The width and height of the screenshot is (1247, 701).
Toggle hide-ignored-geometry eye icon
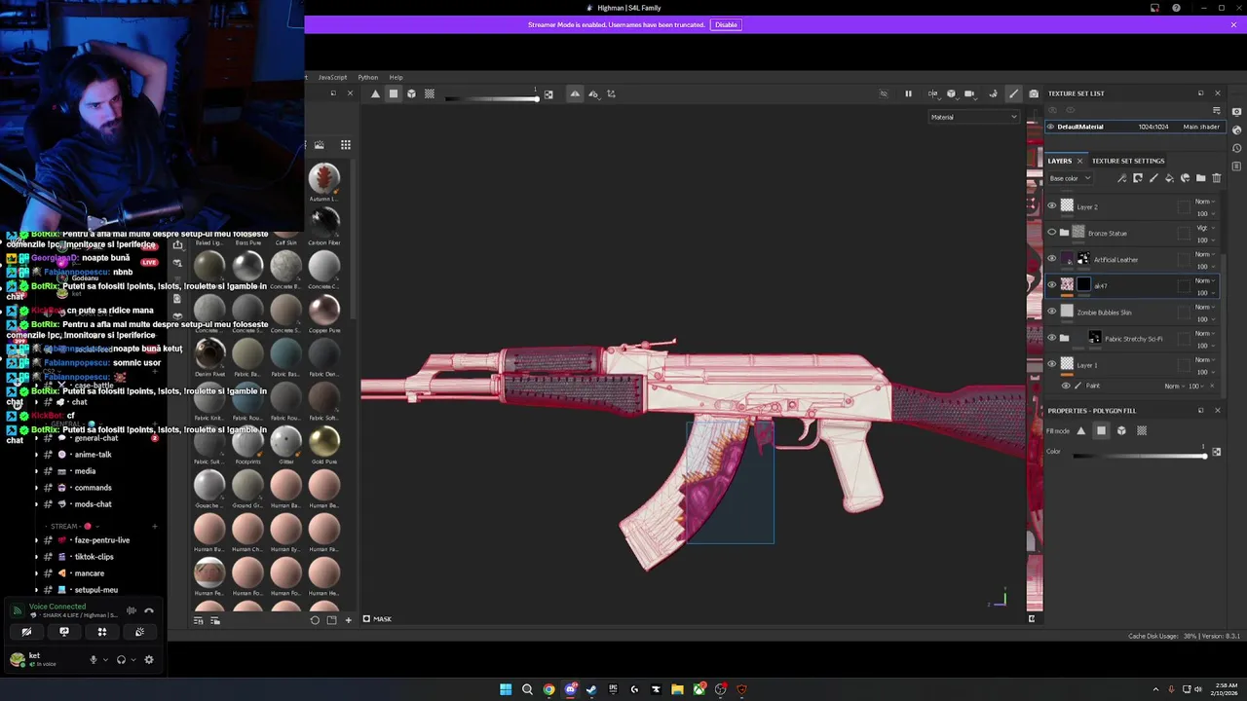coord(884,93)
